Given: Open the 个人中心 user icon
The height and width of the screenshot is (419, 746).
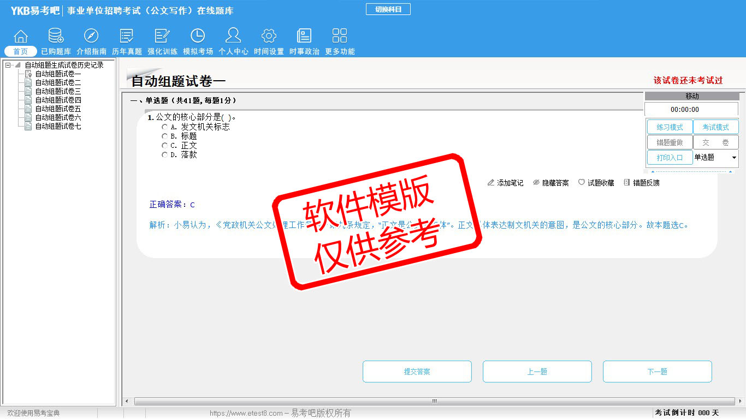Looking at the screenshot, I should (233, 37).
